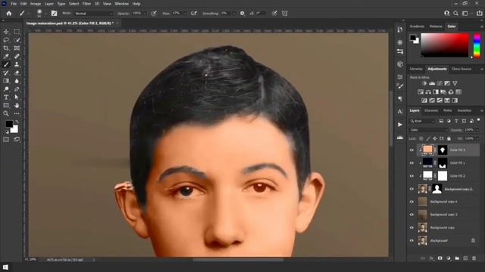Open the brush preset picker arrow
Image resolution: width=485 pixels, height=272 pixels.
pyautogui.click(x=45, y=14)
